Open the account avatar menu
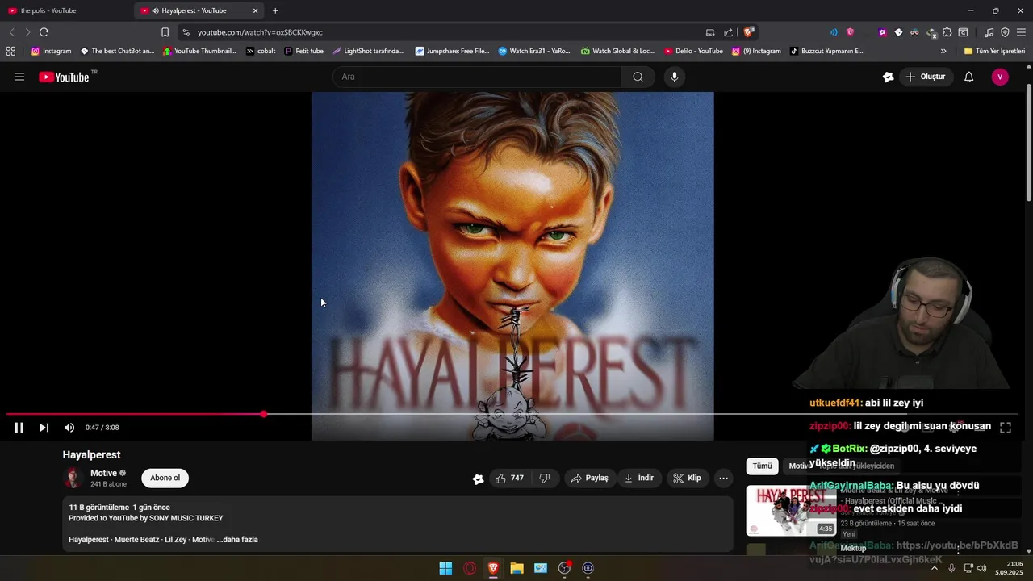 point(1000,77)
